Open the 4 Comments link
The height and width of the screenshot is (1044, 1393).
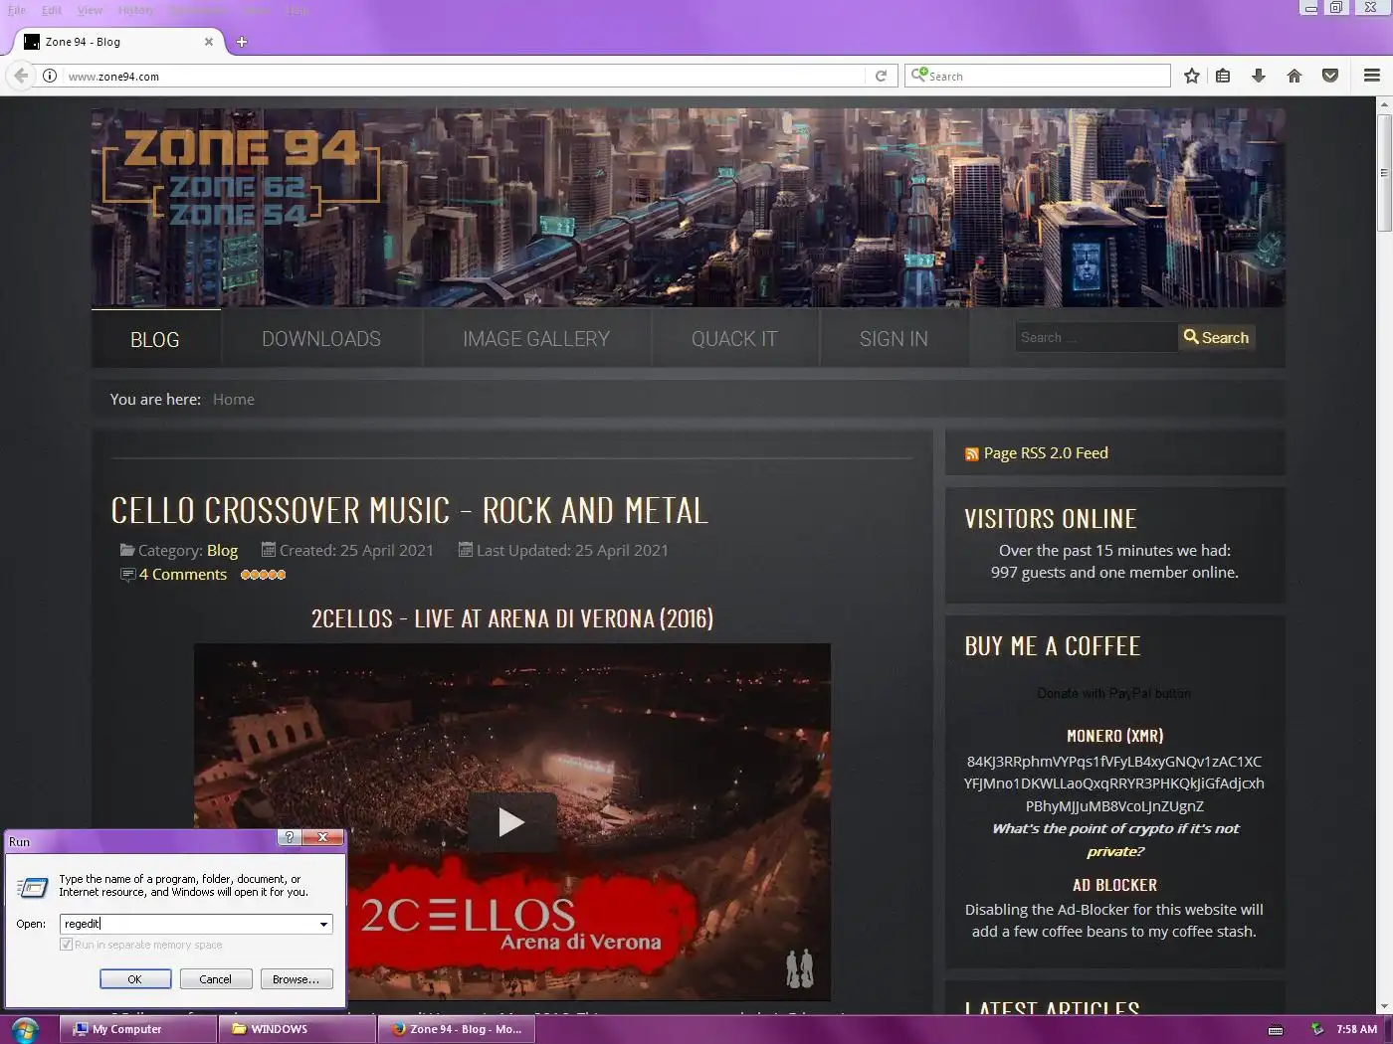coord(183,575)
